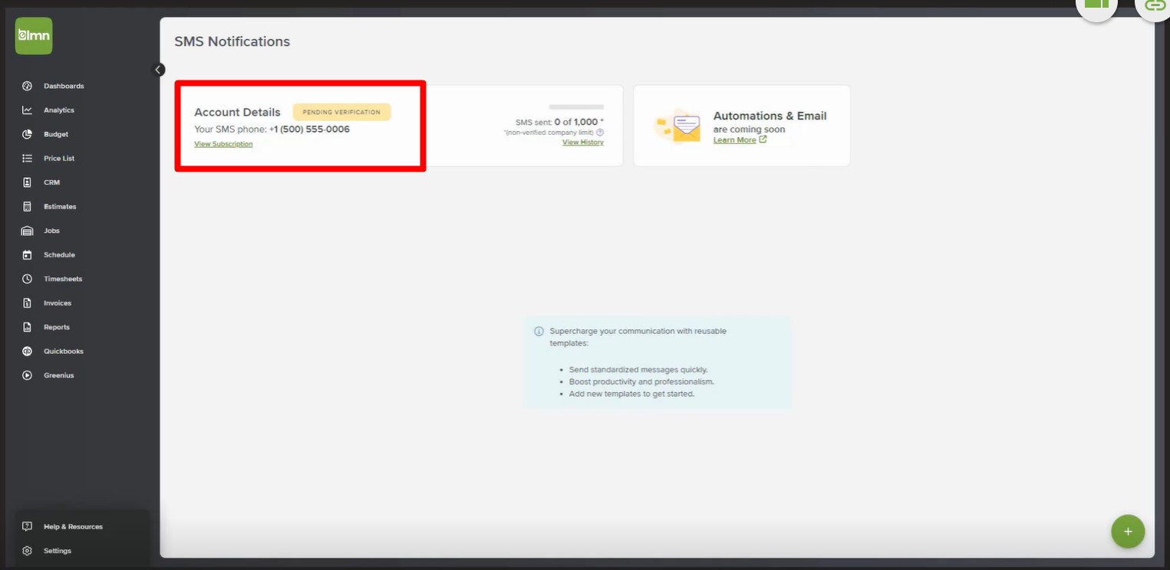Click the Invoices document icon
The image size is (1170, 570).
point(27,303)
